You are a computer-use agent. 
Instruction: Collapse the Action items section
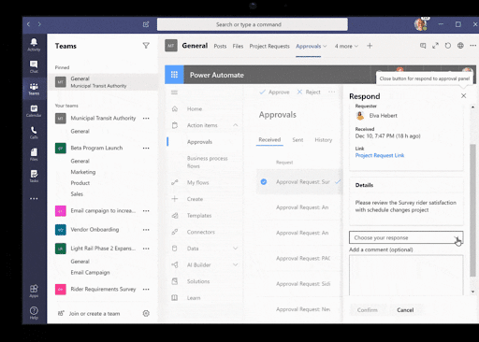coord(236,125)
